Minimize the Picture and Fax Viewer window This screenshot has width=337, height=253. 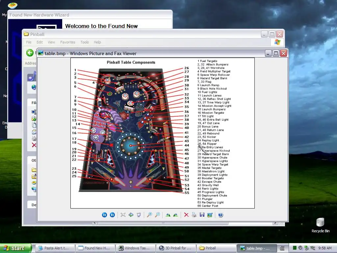tap(268, 53)
